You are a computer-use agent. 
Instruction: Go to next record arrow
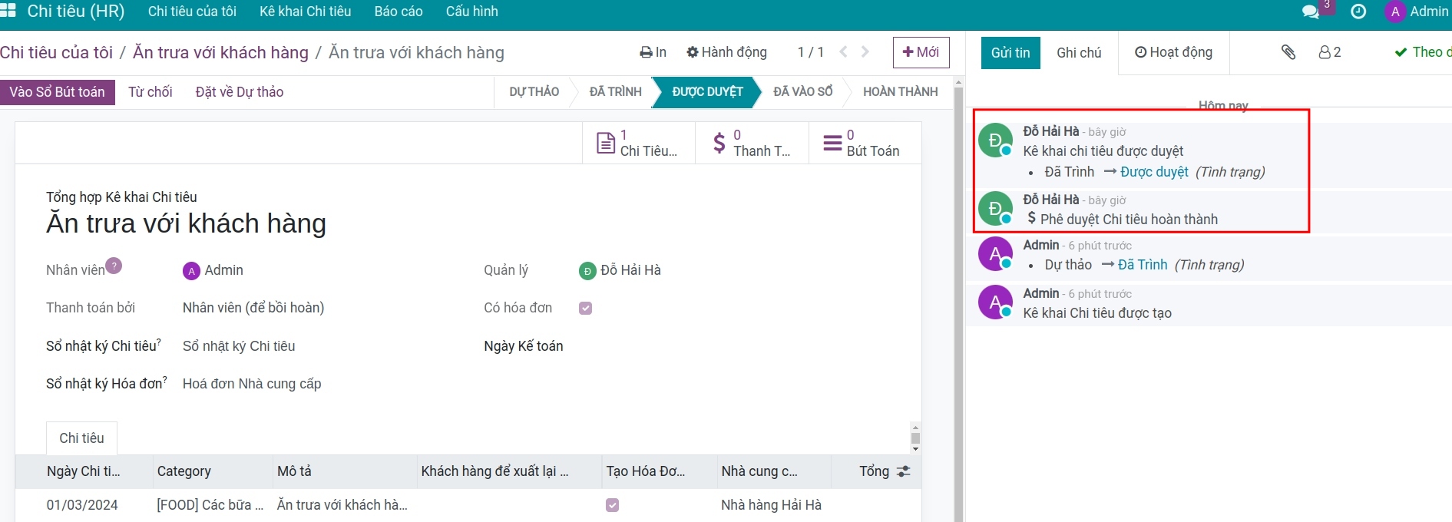pos(865,52)
